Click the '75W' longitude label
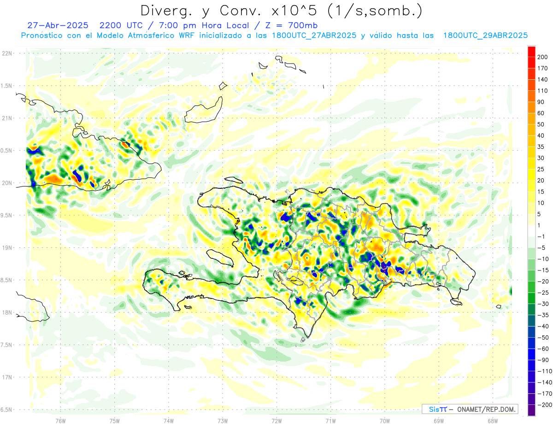Screen dimensions: 553x427 (x=114, y=420)
